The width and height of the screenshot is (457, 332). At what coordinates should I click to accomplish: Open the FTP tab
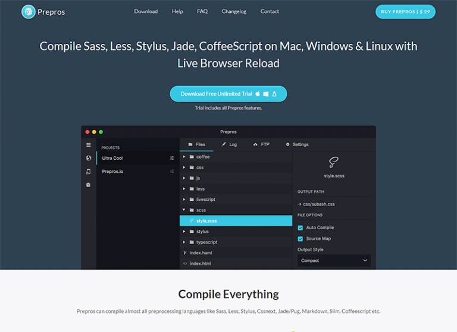261,144
